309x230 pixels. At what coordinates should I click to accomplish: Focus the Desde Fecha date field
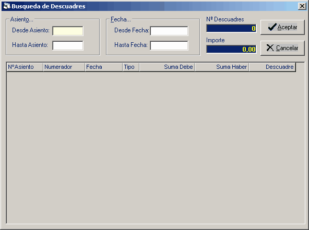(x=169, y=31)
